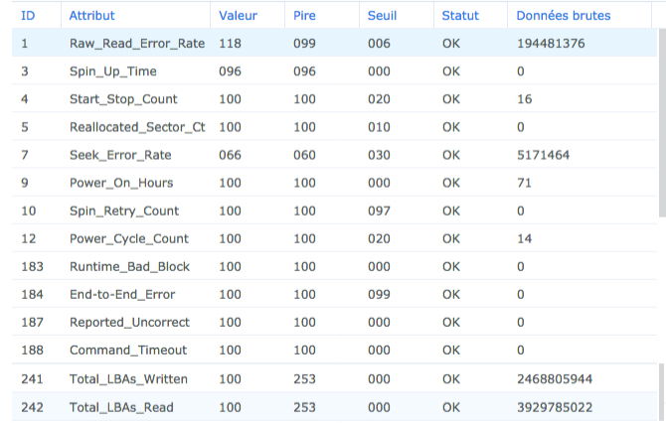Select the Runtime_Bad_Block attribute
The height and width of the screenshot is (423, 666).
tap(129, 267)
